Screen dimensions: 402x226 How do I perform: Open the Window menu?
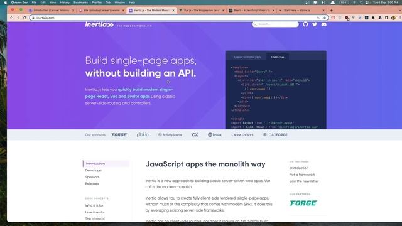click(119, 3)
